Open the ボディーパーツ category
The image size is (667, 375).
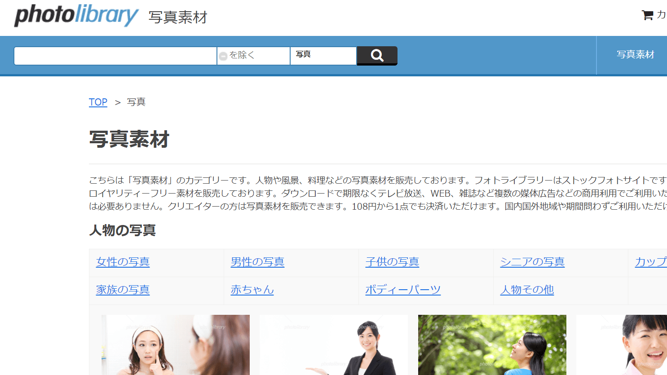[x=403, y=290]
